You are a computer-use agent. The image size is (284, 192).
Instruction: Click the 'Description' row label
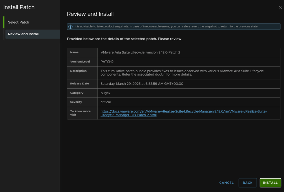(78, 71)
